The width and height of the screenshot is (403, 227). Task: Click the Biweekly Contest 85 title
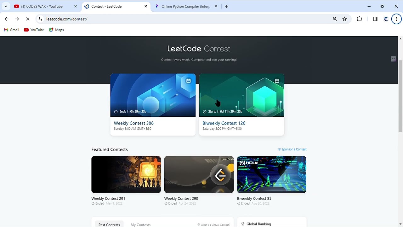(x=254, y=198)
